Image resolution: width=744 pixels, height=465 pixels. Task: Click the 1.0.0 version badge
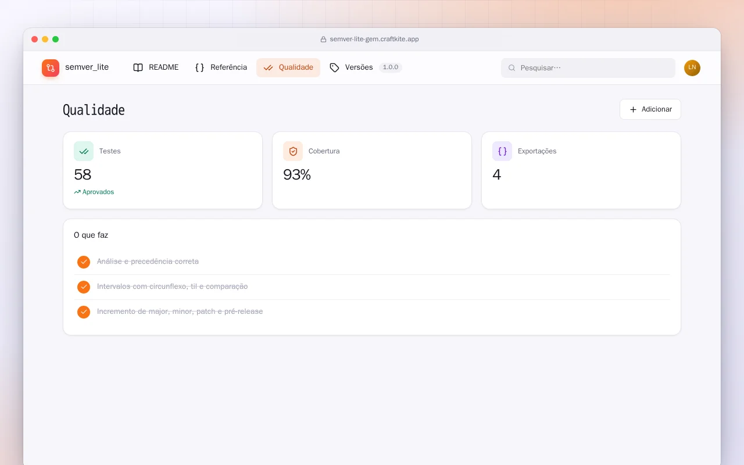pyautogui.click(x=391, y=67)
